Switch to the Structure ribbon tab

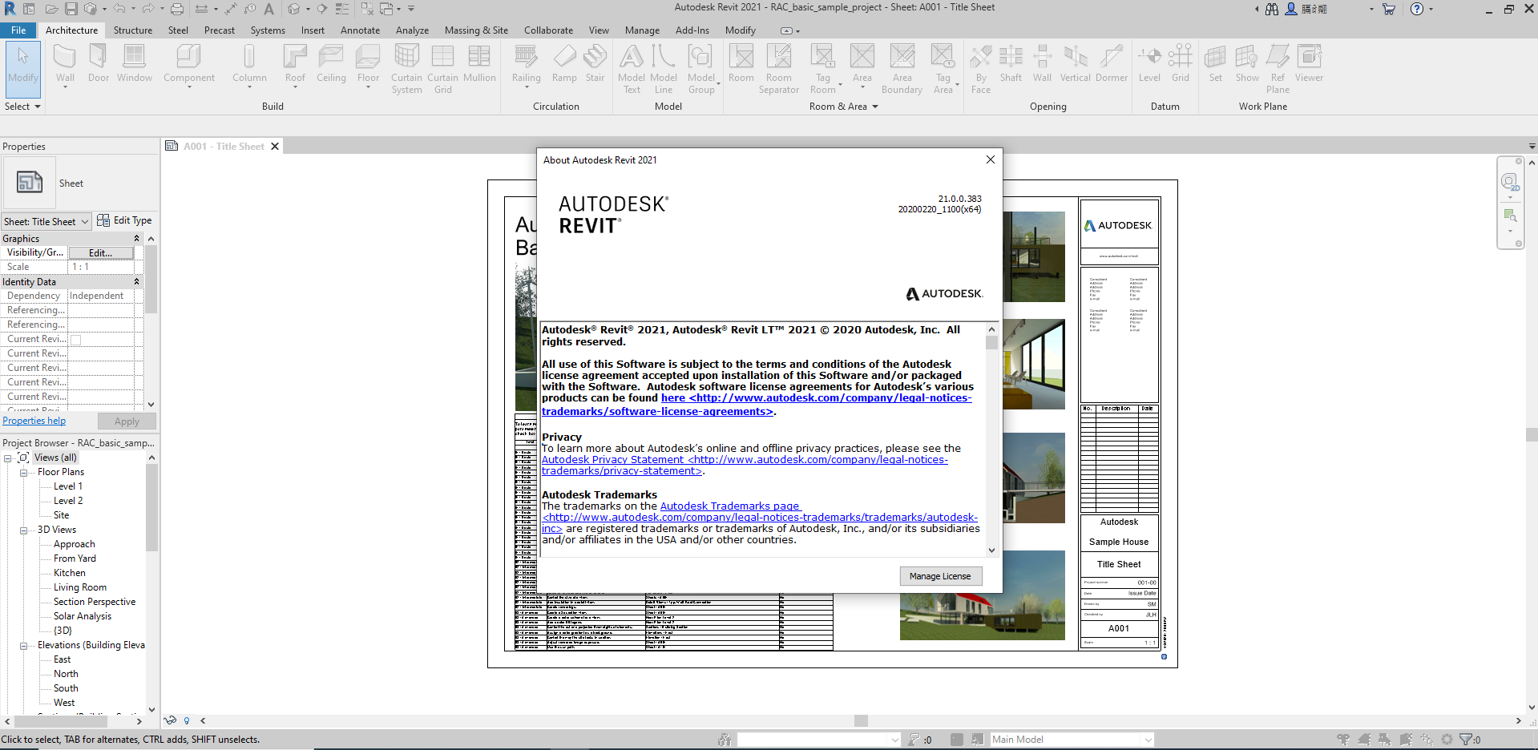(133, 30)
